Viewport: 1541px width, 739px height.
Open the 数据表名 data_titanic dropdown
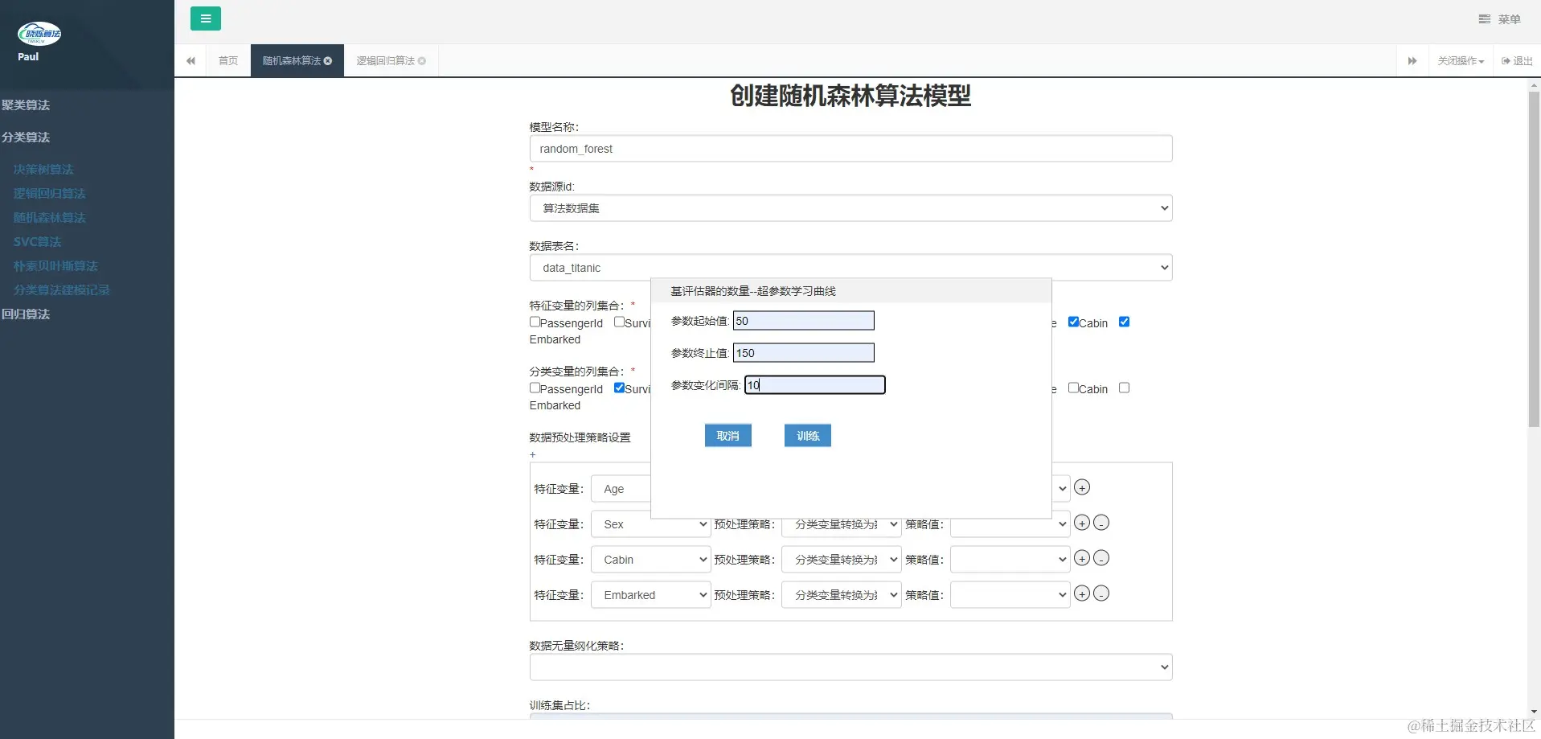[850, 268]
